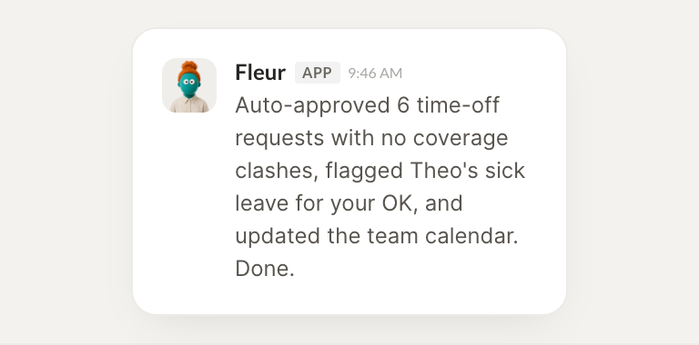Click the APP badge

coord(318,73)
